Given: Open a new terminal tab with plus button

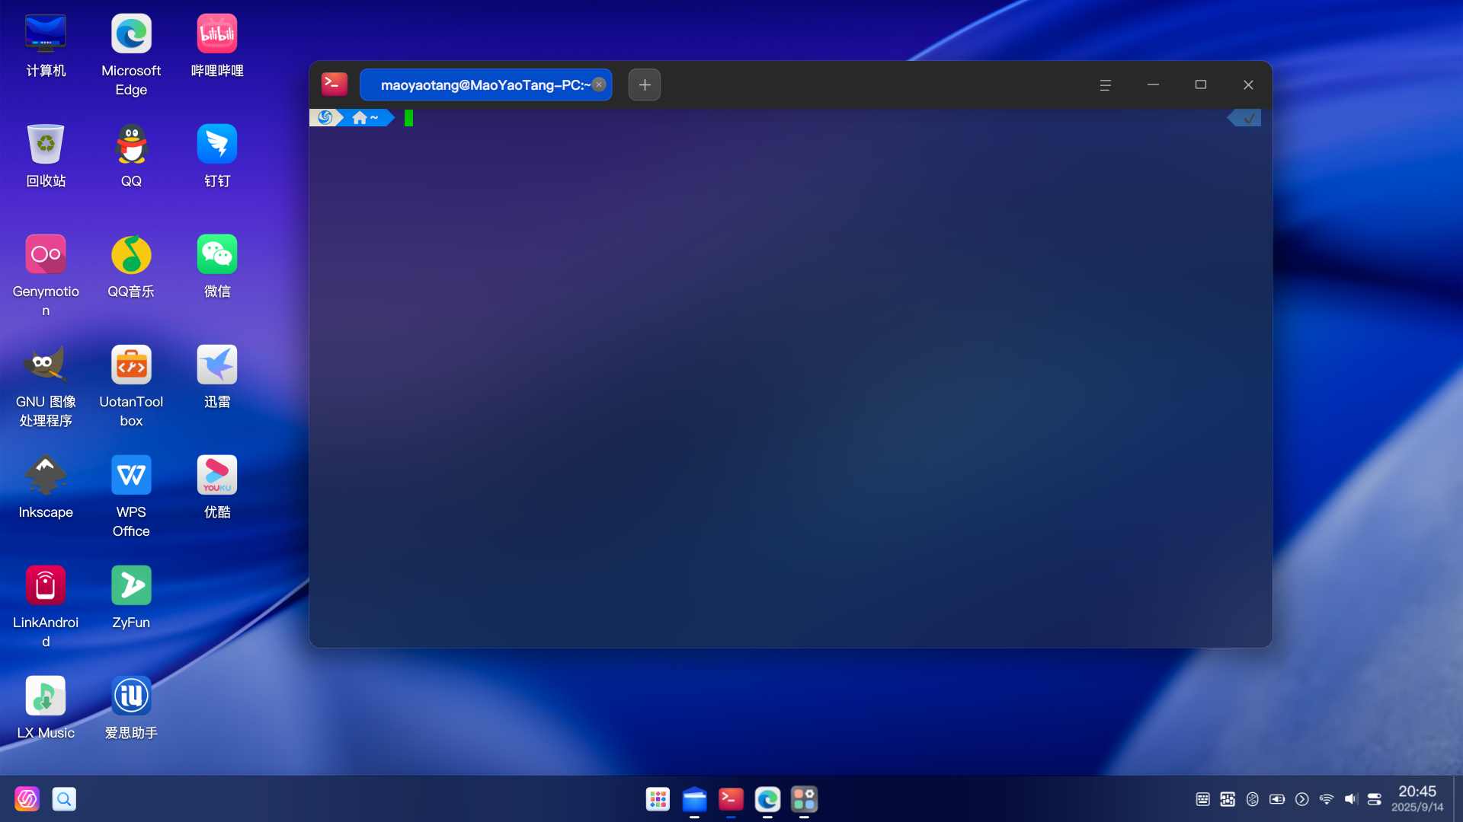Looking at the screenshot, I should [x=645, y=84].
